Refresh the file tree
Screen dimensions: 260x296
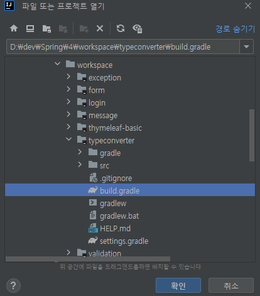pyautogui.click(x=121, y=28)
